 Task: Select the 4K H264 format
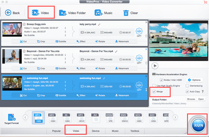coord(67,118)
